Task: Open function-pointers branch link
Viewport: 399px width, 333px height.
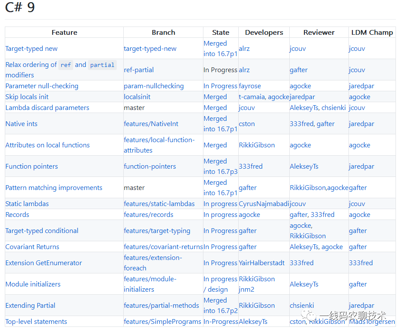Action: tap(150, 166)
